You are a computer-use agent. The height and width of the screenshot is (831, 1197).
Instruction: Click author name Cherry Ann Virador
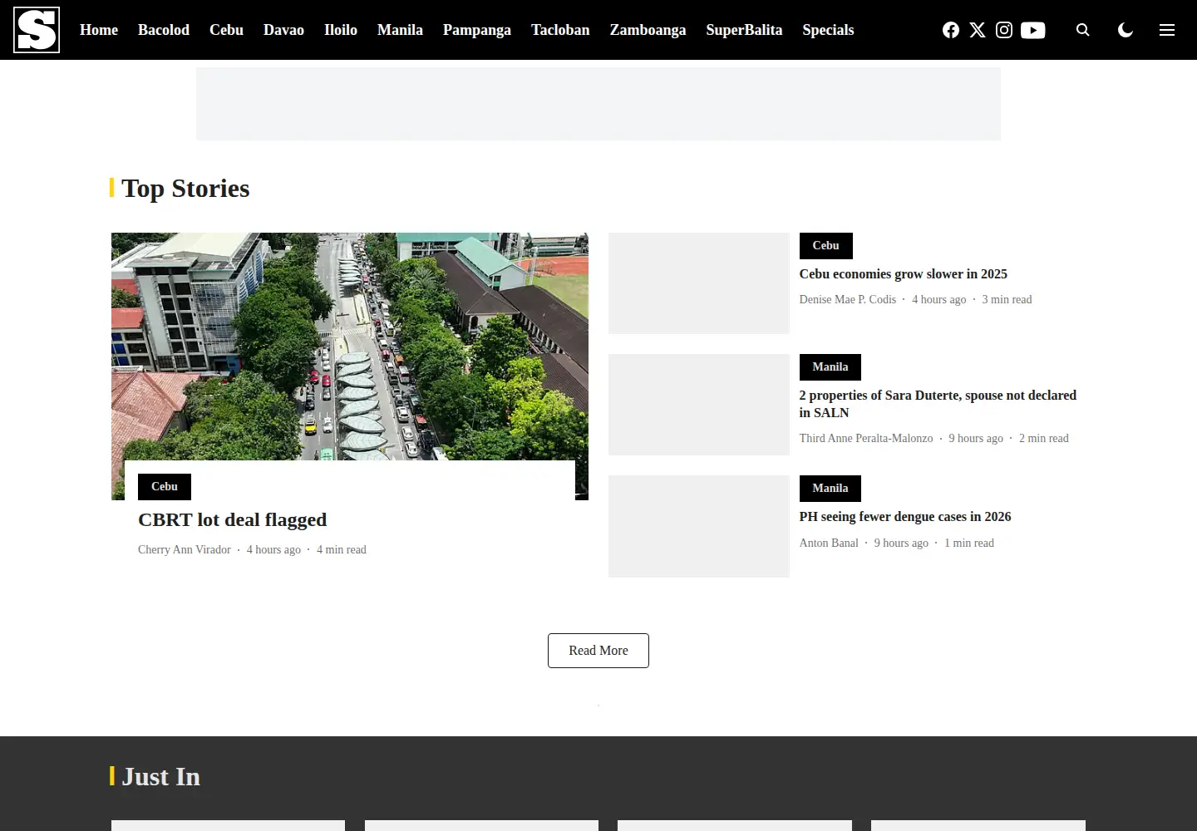coord(185,550)
